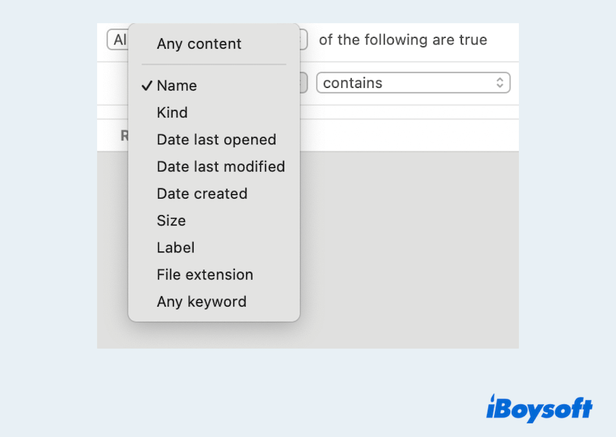Choose the checked Name option
Image resolution: width=616 pixels, height=437 pixels.
coord(177,86)
